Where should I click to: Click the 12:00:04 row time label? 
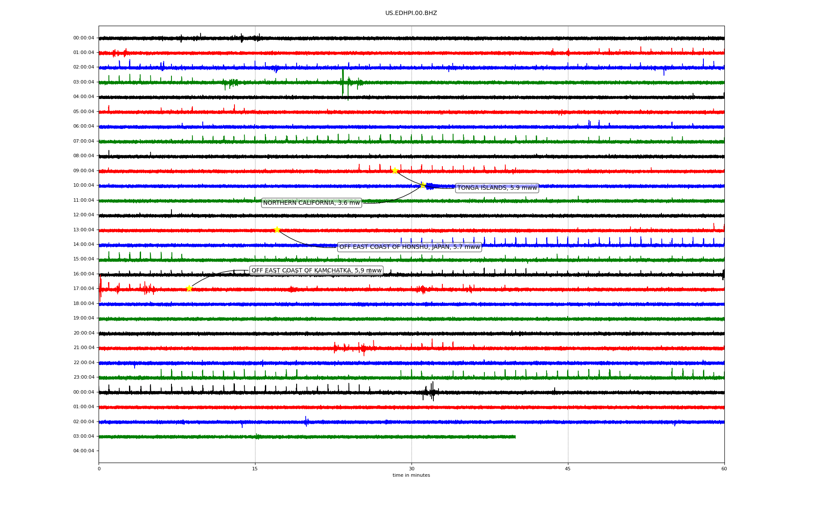(x=84, y=215)
